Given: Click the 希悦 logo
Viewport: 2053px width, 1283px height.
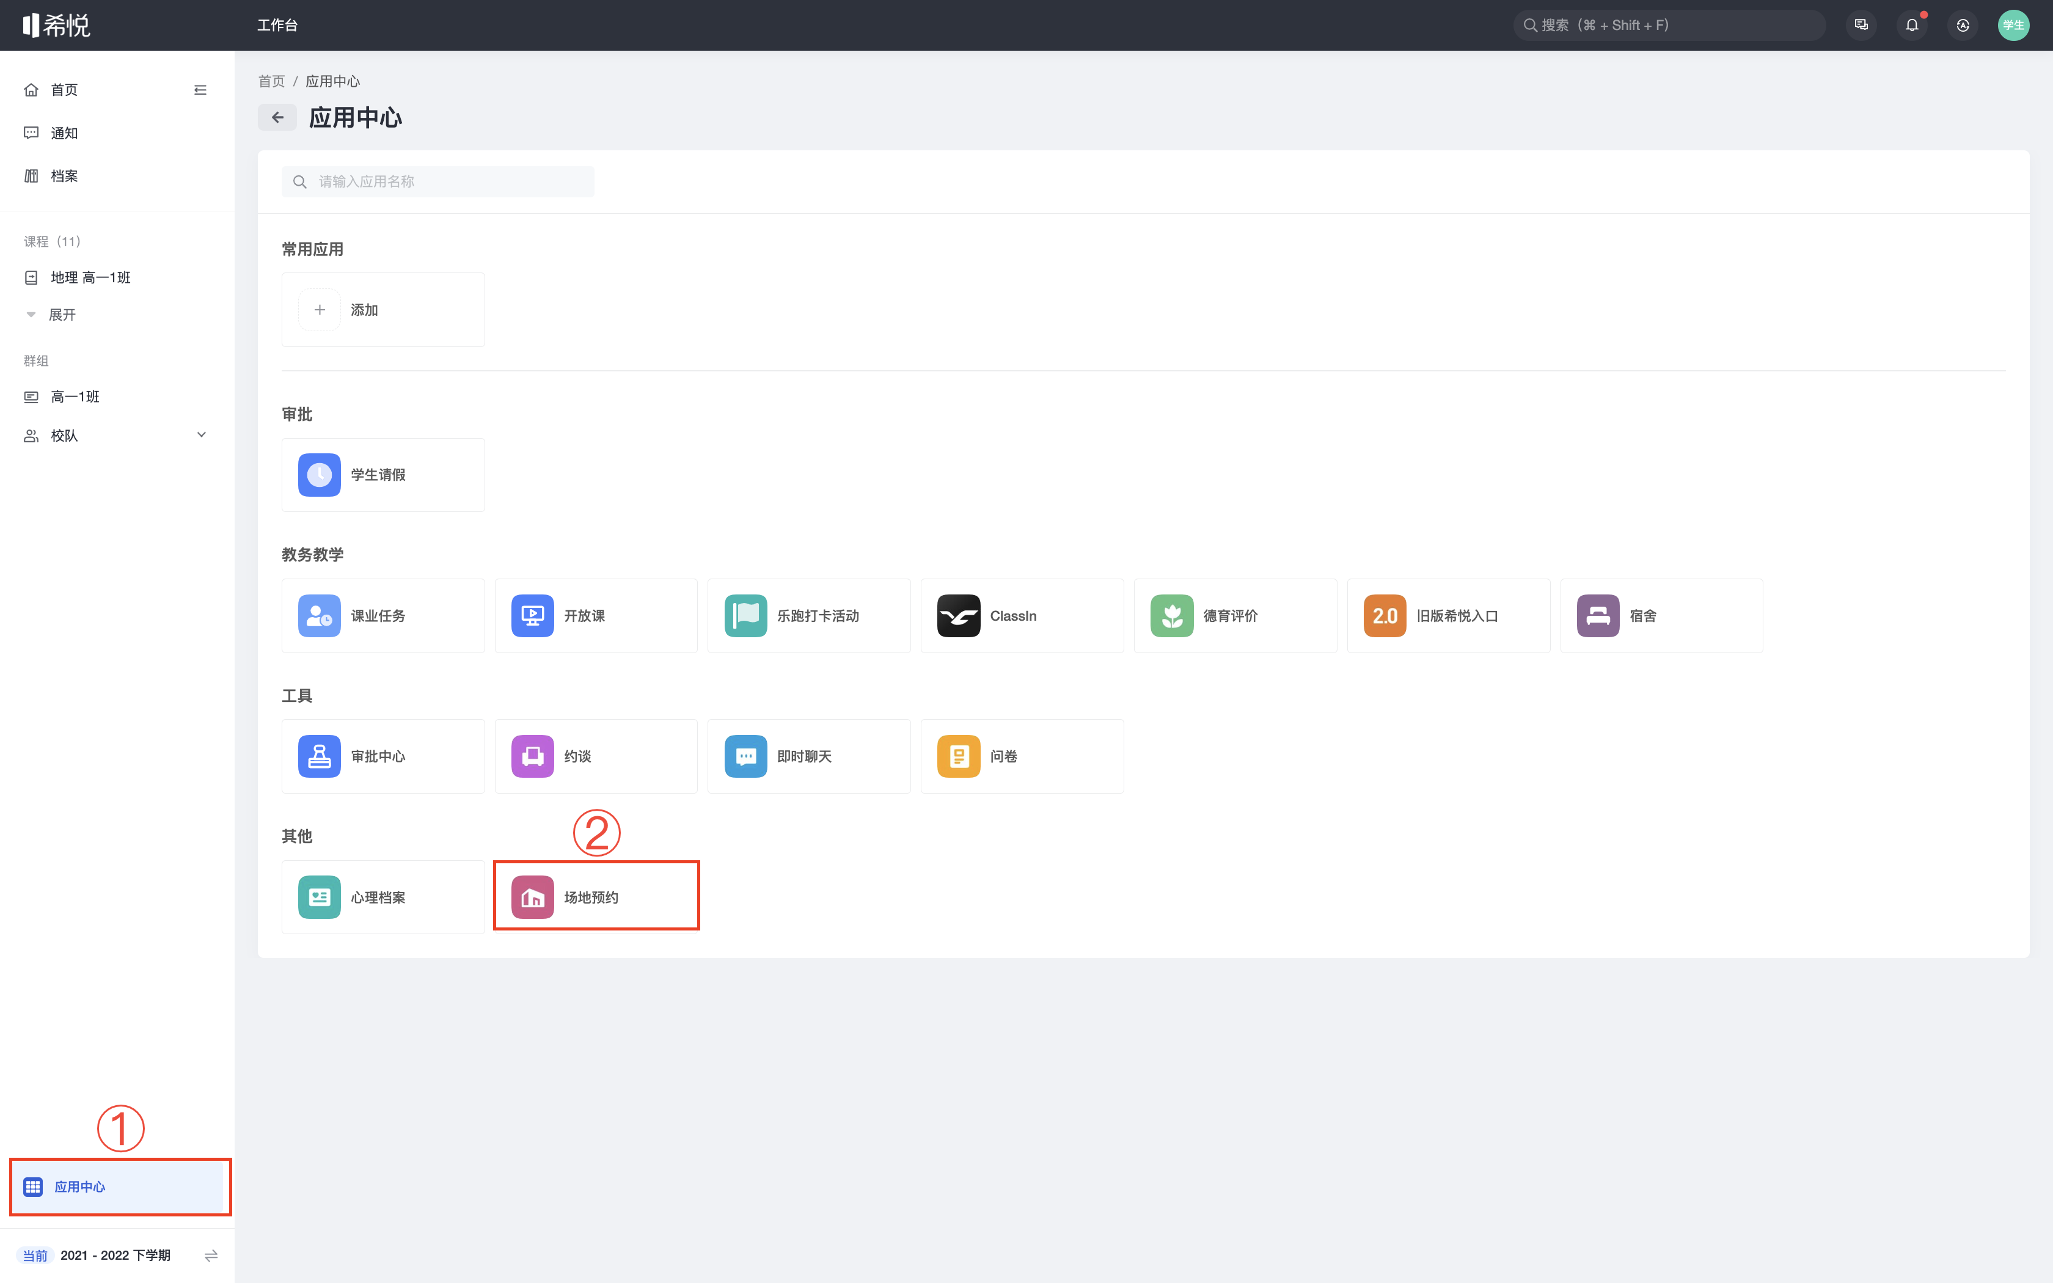Looking at the screenshot, I should point(56,24).
